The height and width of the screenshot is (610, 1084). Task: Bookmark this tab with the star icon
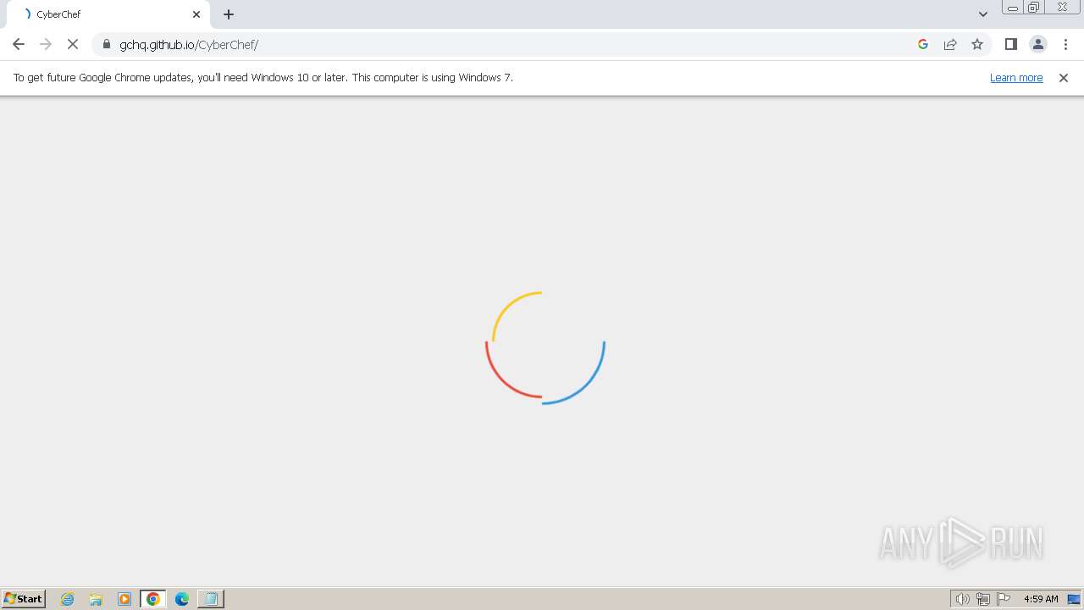977,44
